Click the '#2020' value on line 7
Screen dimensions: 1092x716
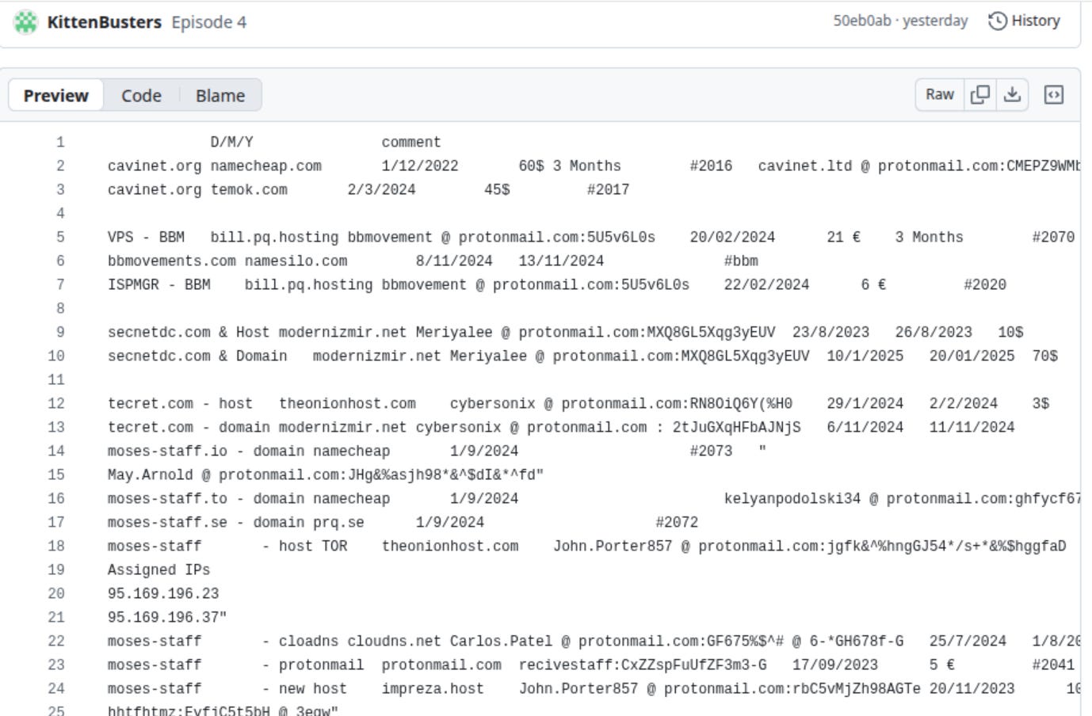(985, 285)
